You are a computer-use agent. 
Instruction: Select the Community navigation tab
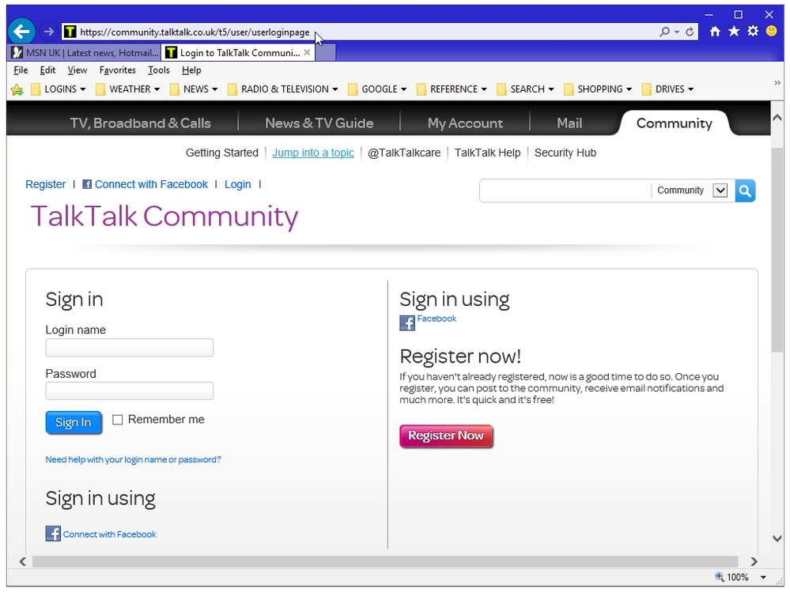tap(674, 123)
